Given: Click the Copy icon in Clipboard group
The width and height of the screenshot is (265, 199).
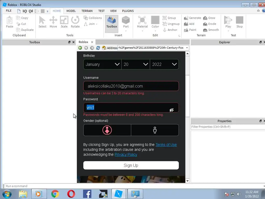Looking at the screenshot, I should (x=18, y=18).
